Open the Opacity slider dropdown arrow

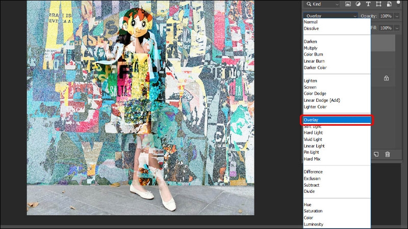pos(397,16)
